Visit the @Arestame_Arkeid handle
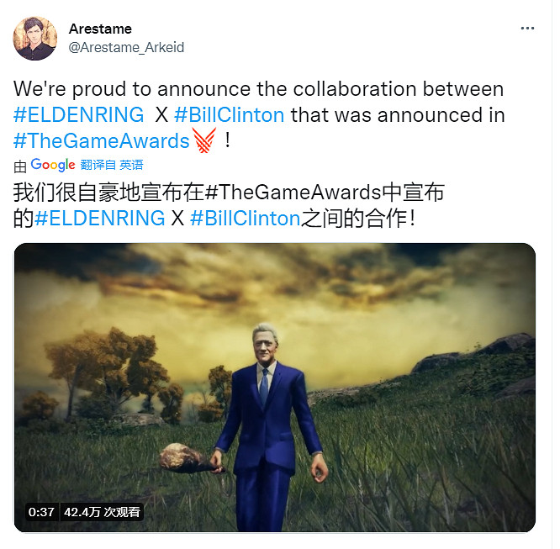Viewport: 560px width, 549px height. click(126, 48)
